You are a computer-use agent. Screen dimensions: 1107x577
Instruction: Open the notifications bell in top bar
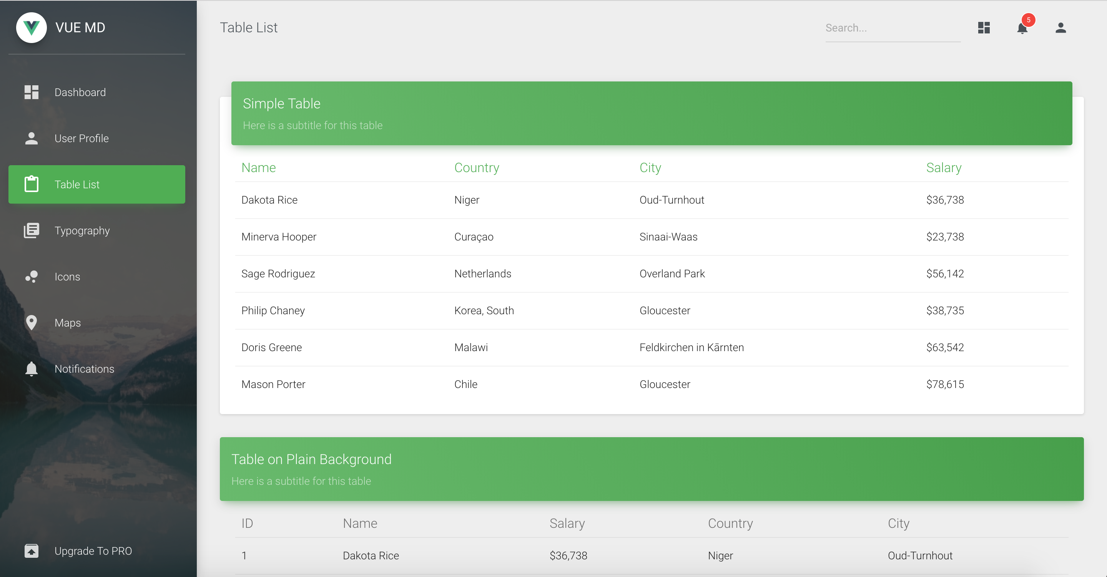tap(1022, 29)
